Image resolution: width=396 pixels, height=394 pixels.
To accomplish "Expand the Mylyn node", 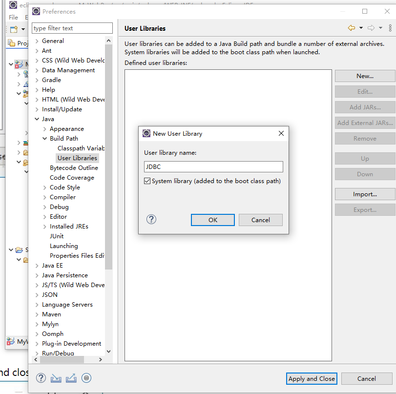I will 37,324.
